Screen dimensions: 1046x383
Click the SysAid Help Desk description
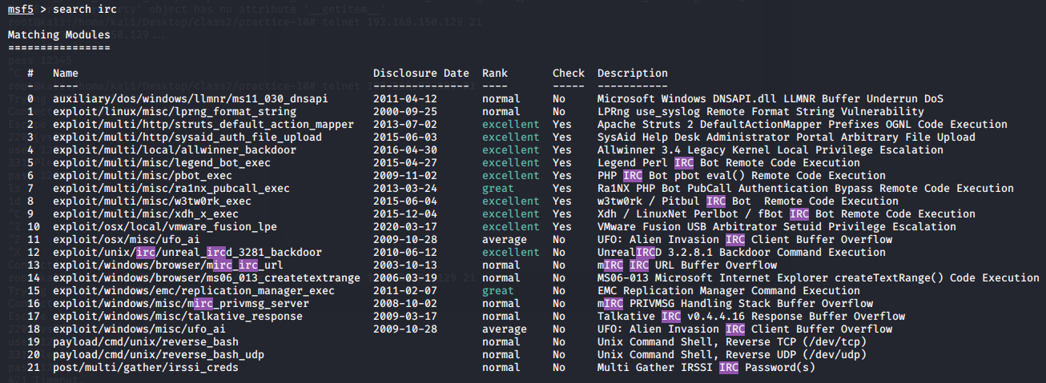point(787,138)
